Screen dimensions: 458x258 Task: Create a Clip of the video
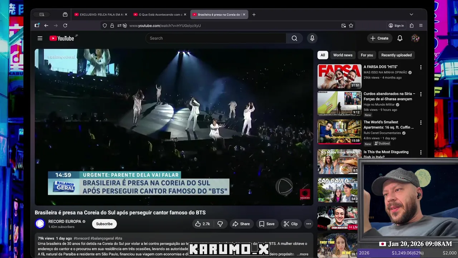click(291, 224)
